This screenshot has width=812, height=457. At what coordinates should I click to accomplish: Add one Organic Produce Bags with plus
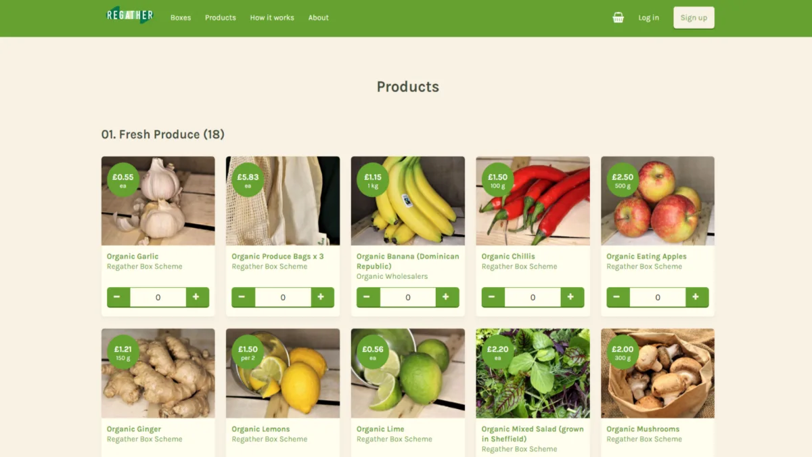pyautogui.click(x=322, y=297)
